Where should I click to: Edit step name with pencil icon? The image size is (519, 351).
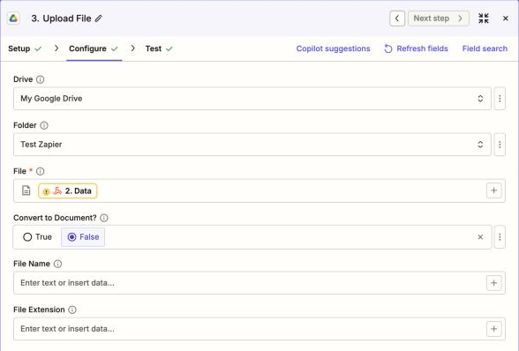point(99,19)
